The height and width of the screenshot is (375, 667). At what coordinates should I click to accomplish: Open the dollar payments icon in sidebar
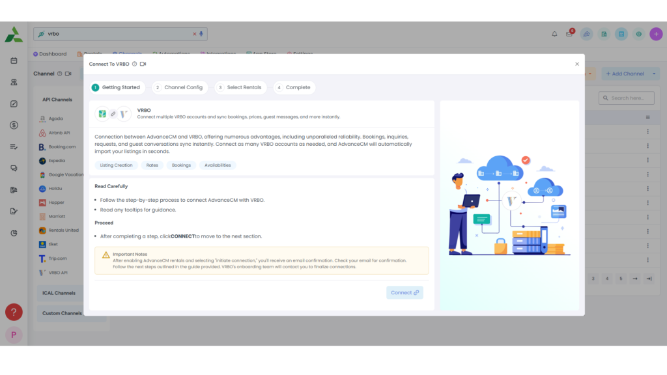pos(14,125)
